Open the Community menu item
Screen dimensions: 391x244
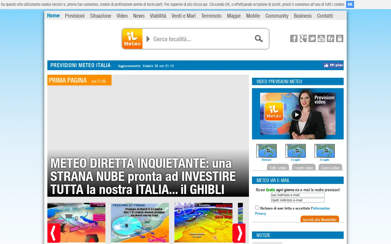(277, 16)
